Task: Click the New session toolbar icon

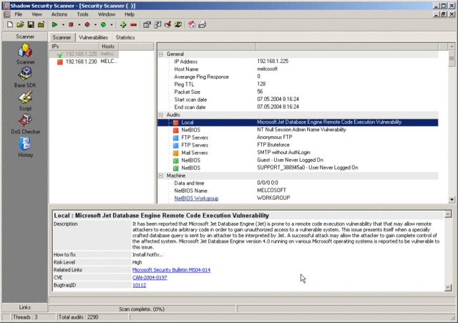Action: 10,25
